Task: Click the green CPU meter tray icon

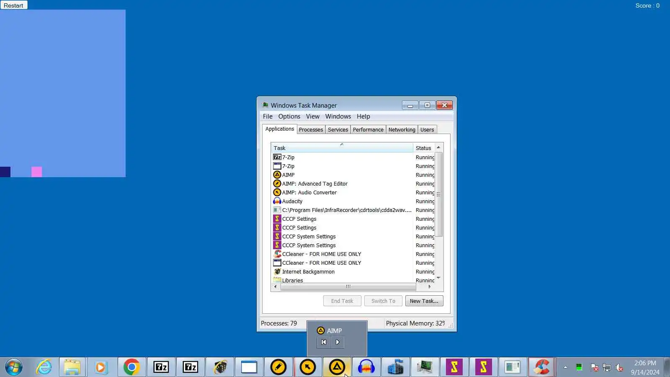Action: pos(579,367)
